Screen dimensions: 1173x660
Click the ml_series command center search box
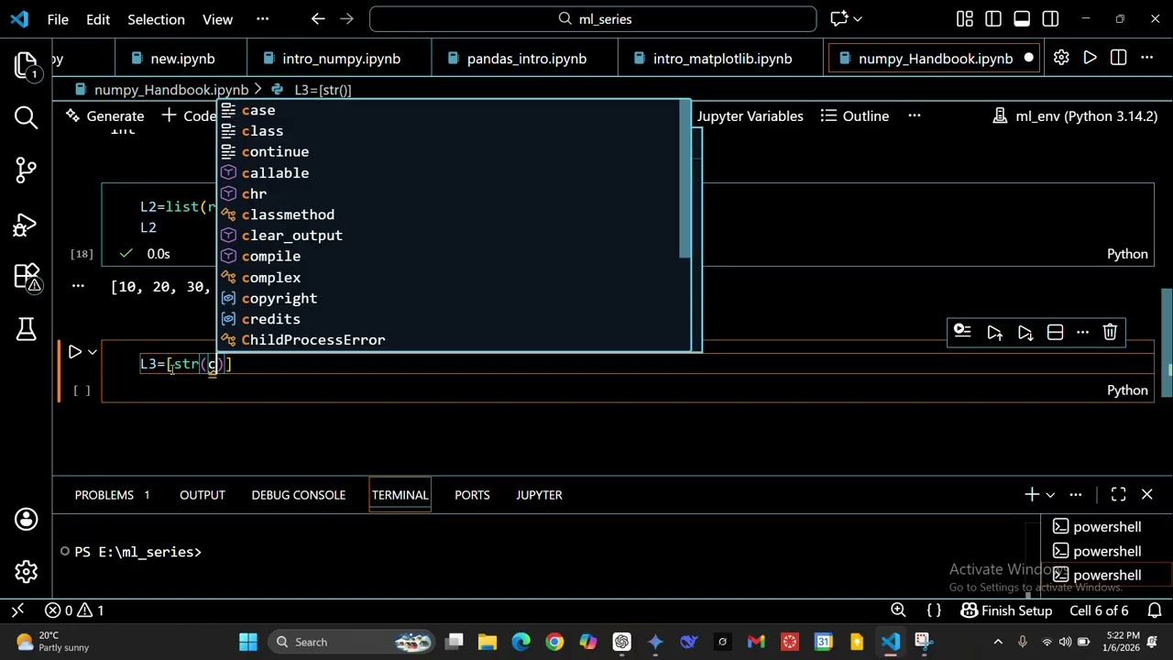pos(593,18)
